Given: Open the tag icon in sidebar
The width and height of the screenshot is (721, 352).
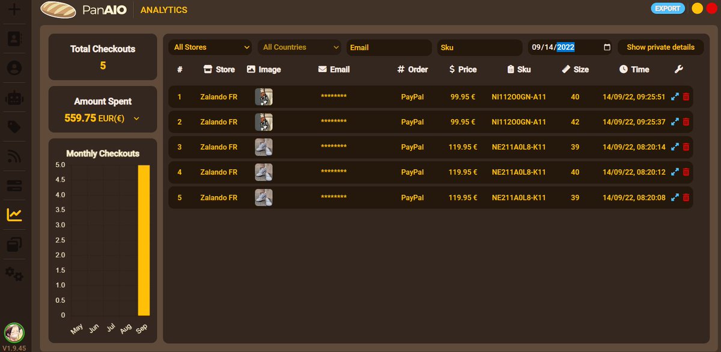Looking at the screenshot, I should (14, 127).
